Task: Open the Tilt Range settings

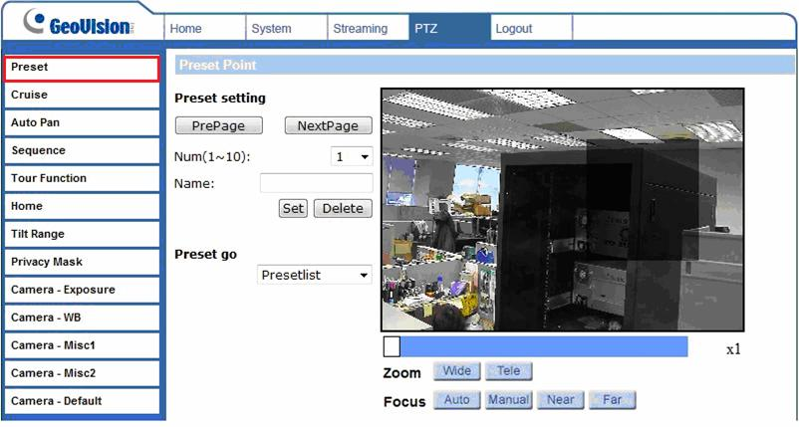Action: [x=82, y=235]
